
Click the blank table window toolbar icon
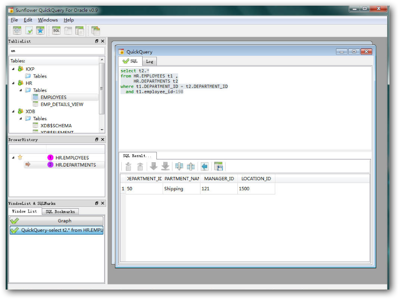(68, 30)
